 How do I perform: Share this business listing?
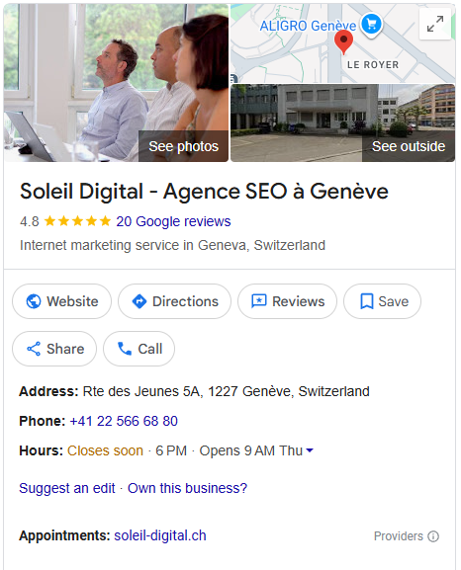54,349
